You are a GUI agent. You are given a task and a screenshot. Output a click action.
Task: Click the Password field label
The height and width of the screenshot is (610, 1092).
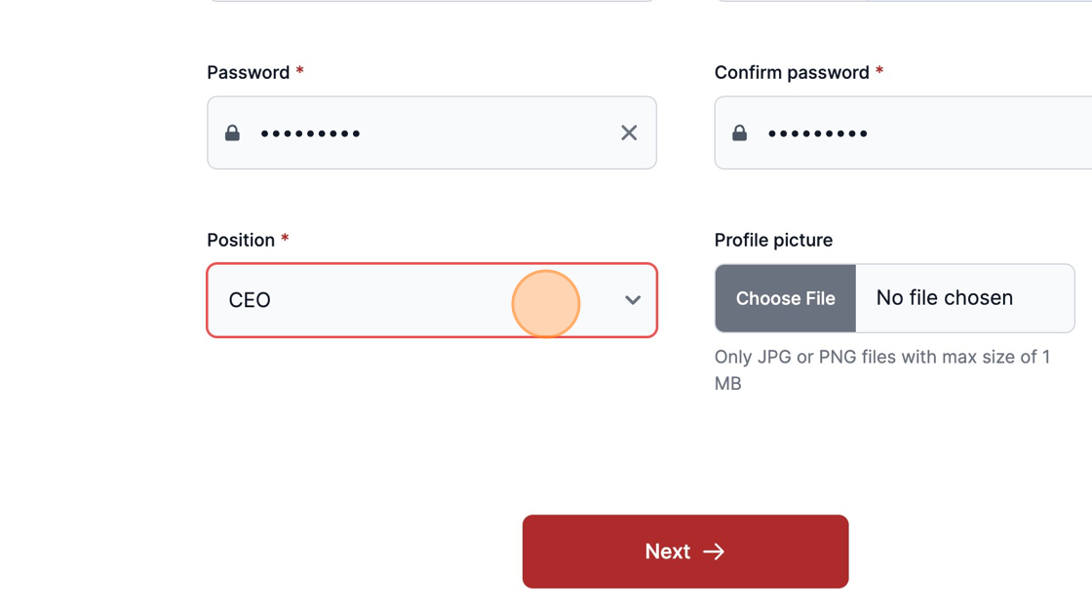coord(248,72)
